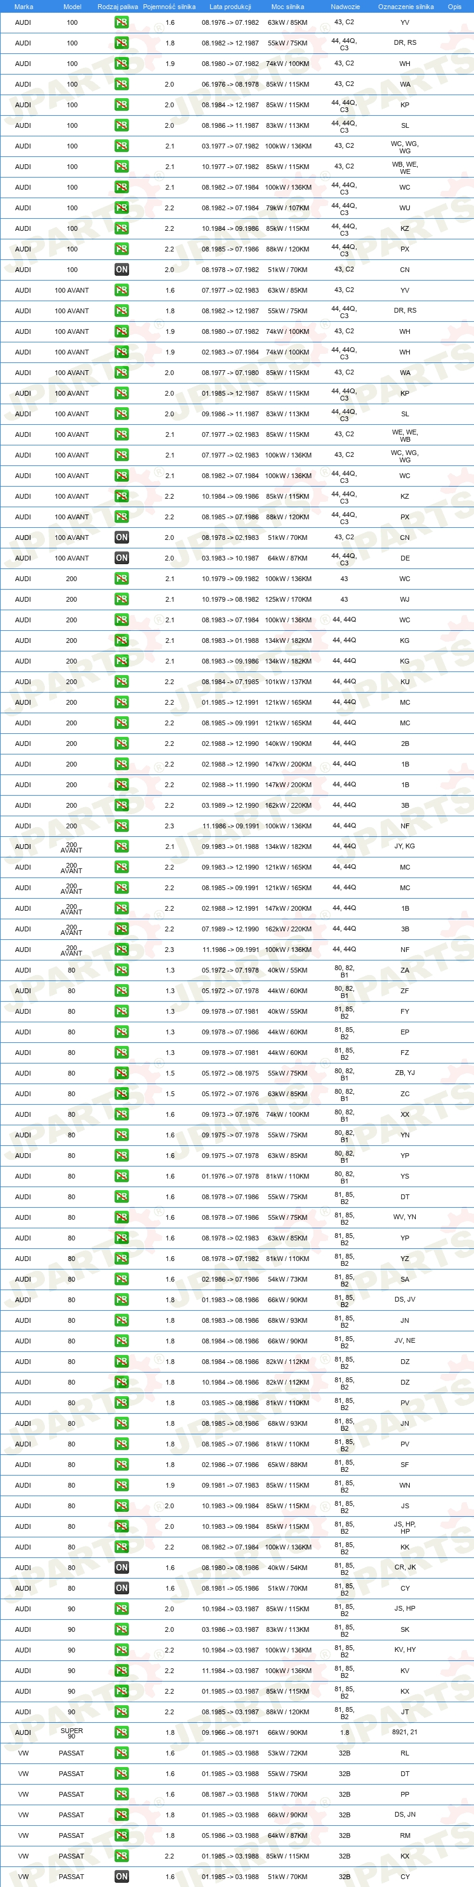Click production years 08.1987 -> 03.1988
The height and width of the screenshot is (1887, 474).
(230, 1795)
